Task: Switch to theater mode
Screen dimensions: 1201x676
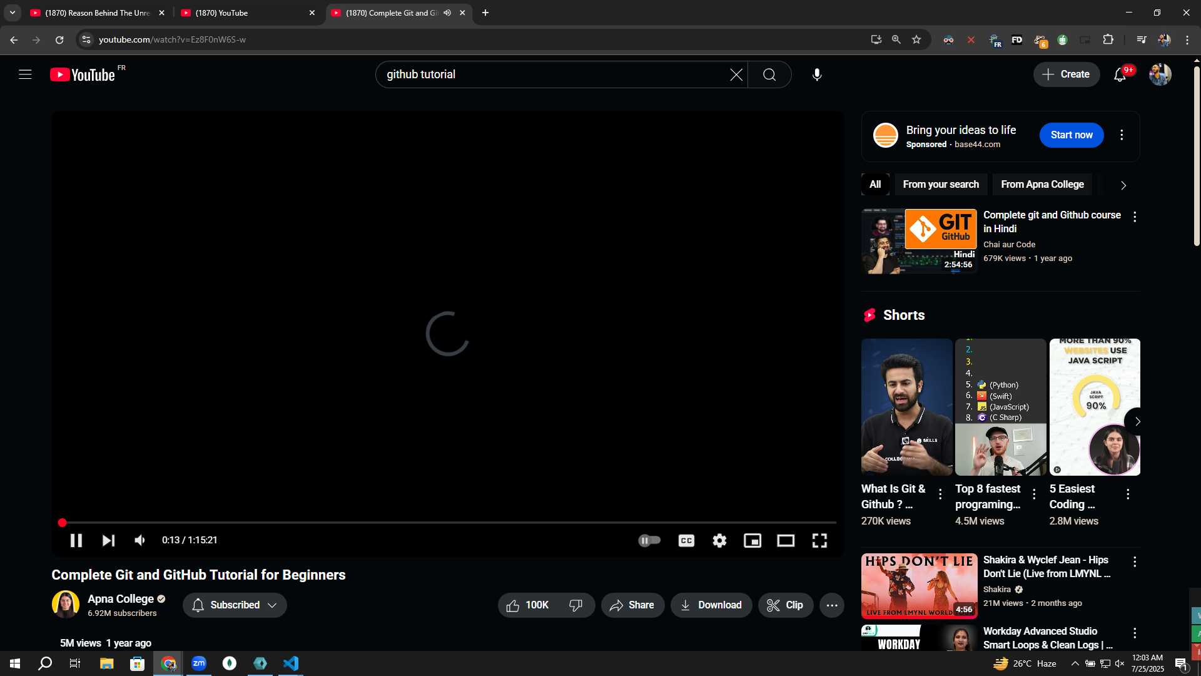Action: coord(786,540)
